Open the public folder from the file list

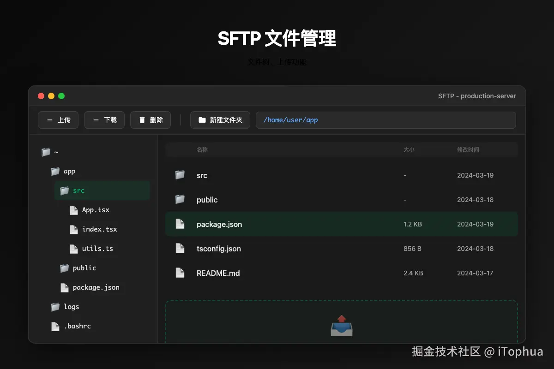207,200
